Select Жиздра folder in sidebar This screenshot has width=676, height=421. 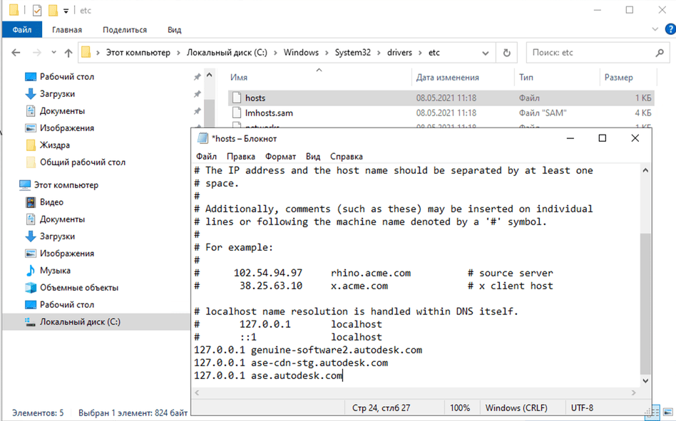coord(55,145)
